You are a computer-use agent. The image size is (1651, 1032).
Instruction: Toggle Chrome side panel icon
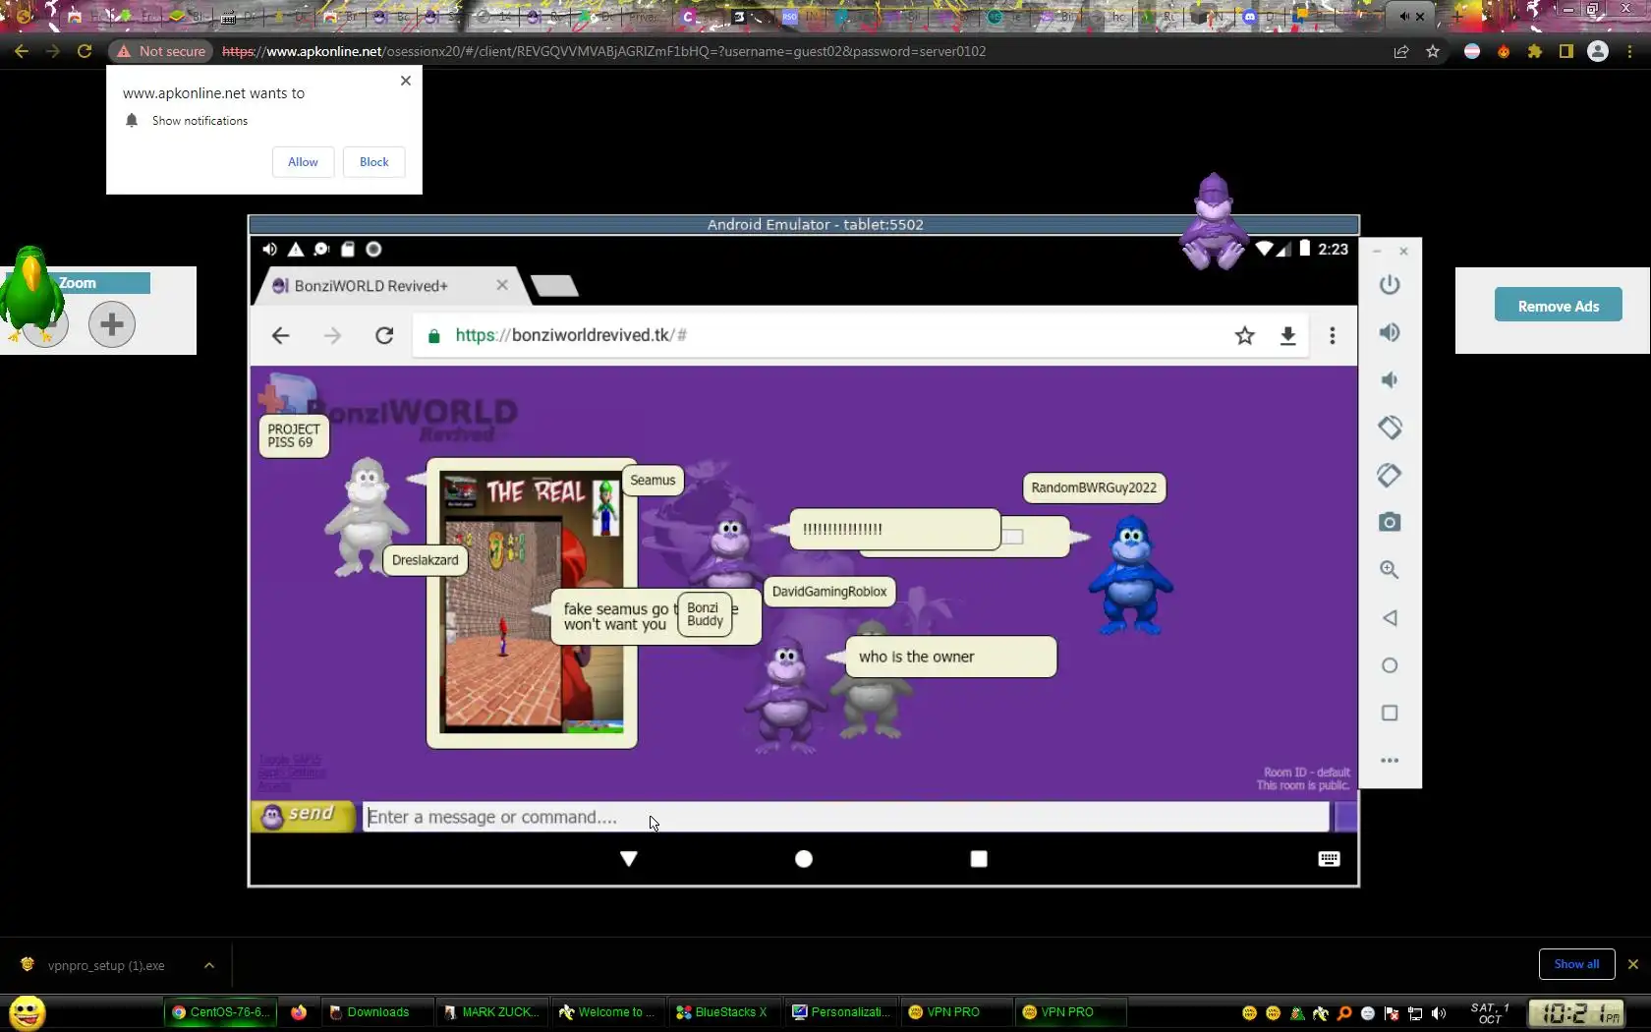1566,51
